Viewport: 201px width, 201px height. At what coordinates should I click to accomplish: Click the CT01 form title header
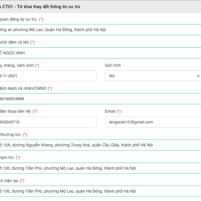click(40, 7)
